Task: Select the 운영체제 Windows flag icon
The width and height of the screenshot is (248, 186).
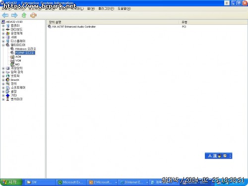Action: pos(8,33)
